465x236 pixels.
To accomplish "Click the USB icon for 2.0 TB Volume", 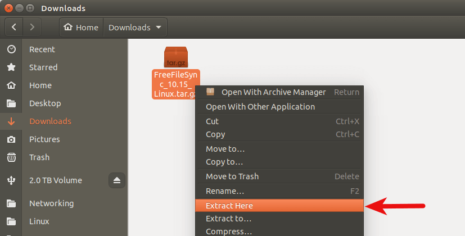I will pyautogui.click(x=11, y=180).
